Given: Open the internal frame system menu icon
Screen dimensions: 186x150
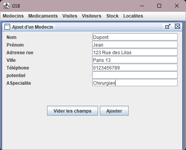Looking at the screenshot, I should pyautogui.click(x=7, y=27).
